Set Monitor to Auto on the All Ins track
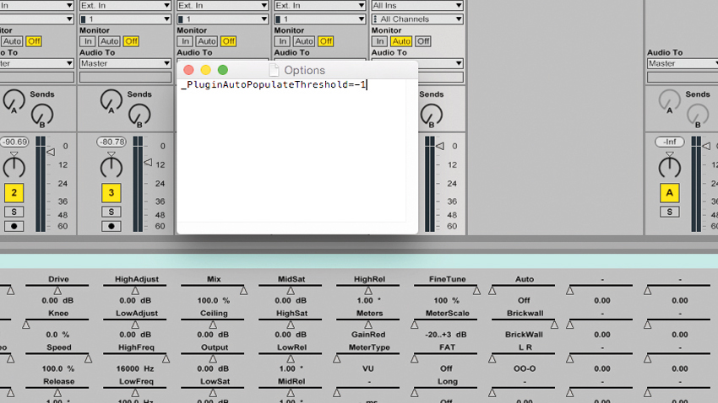Screen dimensions: 718x403 click(401, 41)
